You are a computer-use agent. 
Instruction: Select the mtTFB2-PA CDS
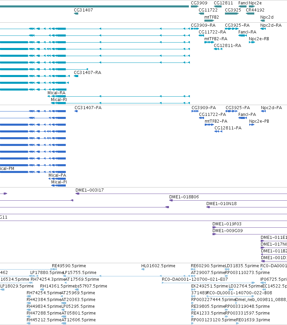209,125
